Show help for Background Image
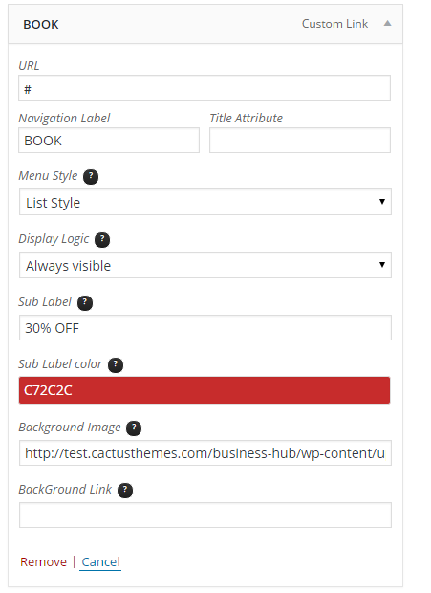Screen dimensions: 431x593 134,428
